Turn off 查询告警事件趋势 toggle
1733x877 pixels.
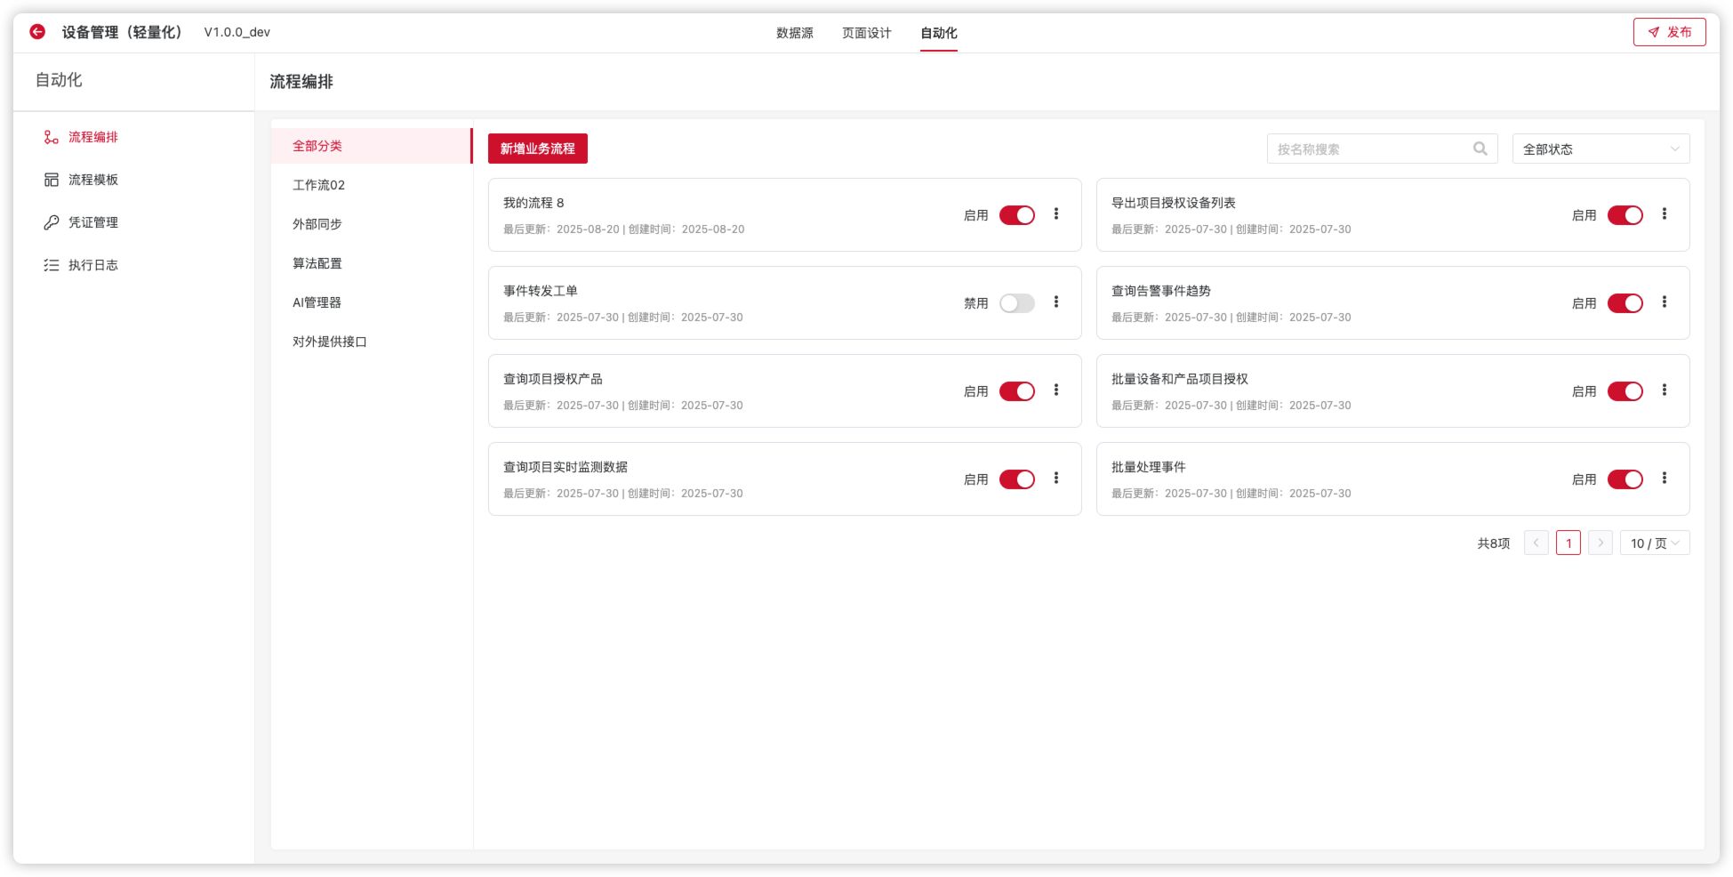pyautogui.click(x=1625, y=303)
